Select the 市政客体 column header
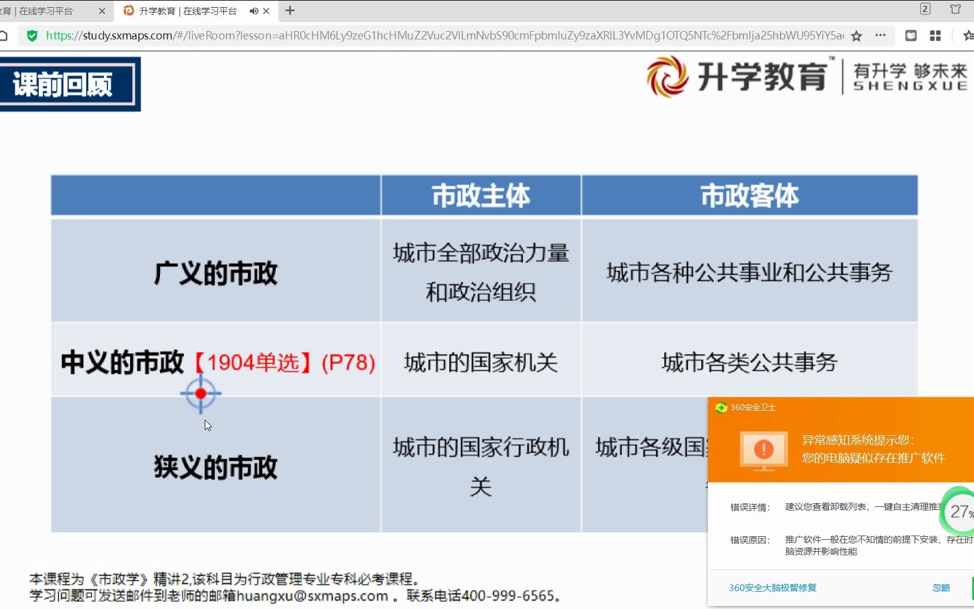The width and height of the screenshot is (974, 609). 750,195
